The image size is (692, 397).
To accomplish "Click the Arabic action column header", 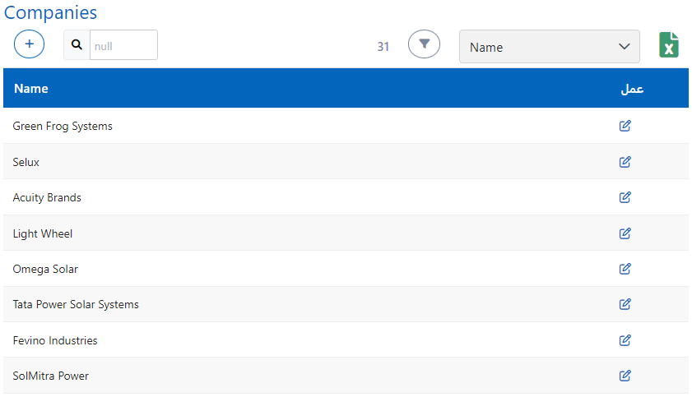I will pos(631,89).
